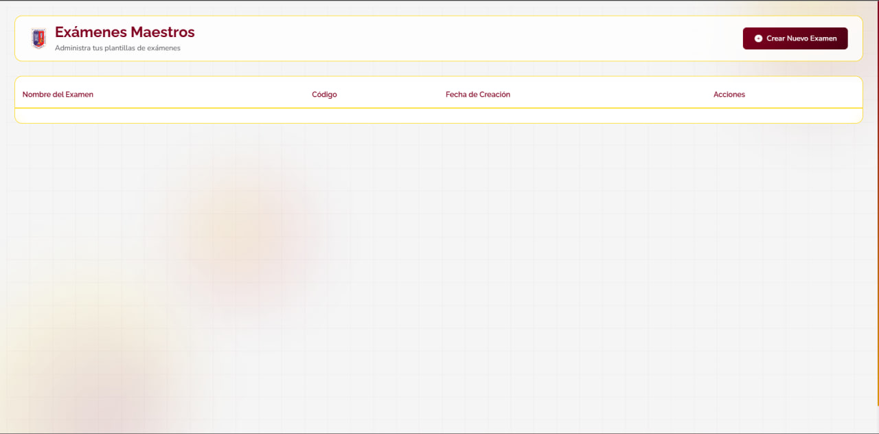
Task: Click the Fecha de Creación column header
Action: (x=478, y=95)
